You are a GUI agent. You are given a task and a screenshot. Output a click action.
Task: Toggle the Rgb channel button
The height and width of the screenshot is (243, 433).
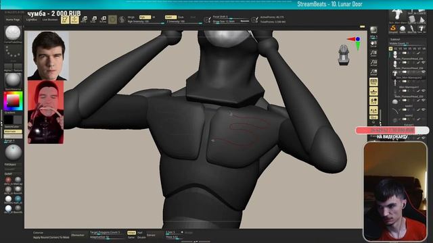145,17
